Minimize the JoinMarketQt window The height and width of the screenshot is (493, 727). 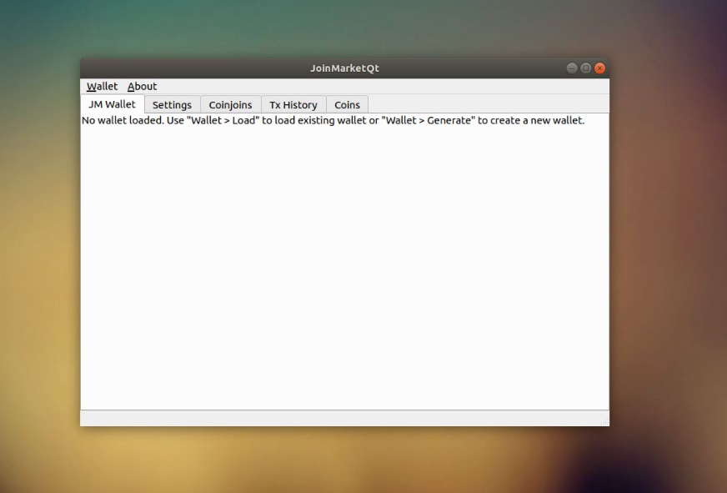(x=572, y=68)
